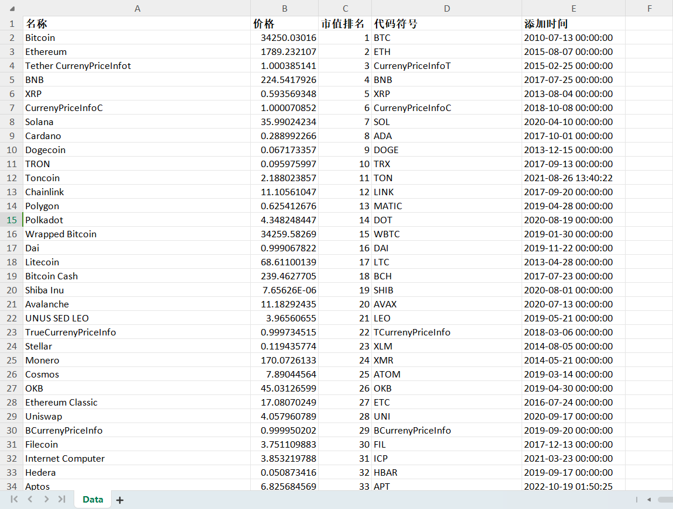Select column A header
This screenshot has height=509, width=673.
click(137, 9)
